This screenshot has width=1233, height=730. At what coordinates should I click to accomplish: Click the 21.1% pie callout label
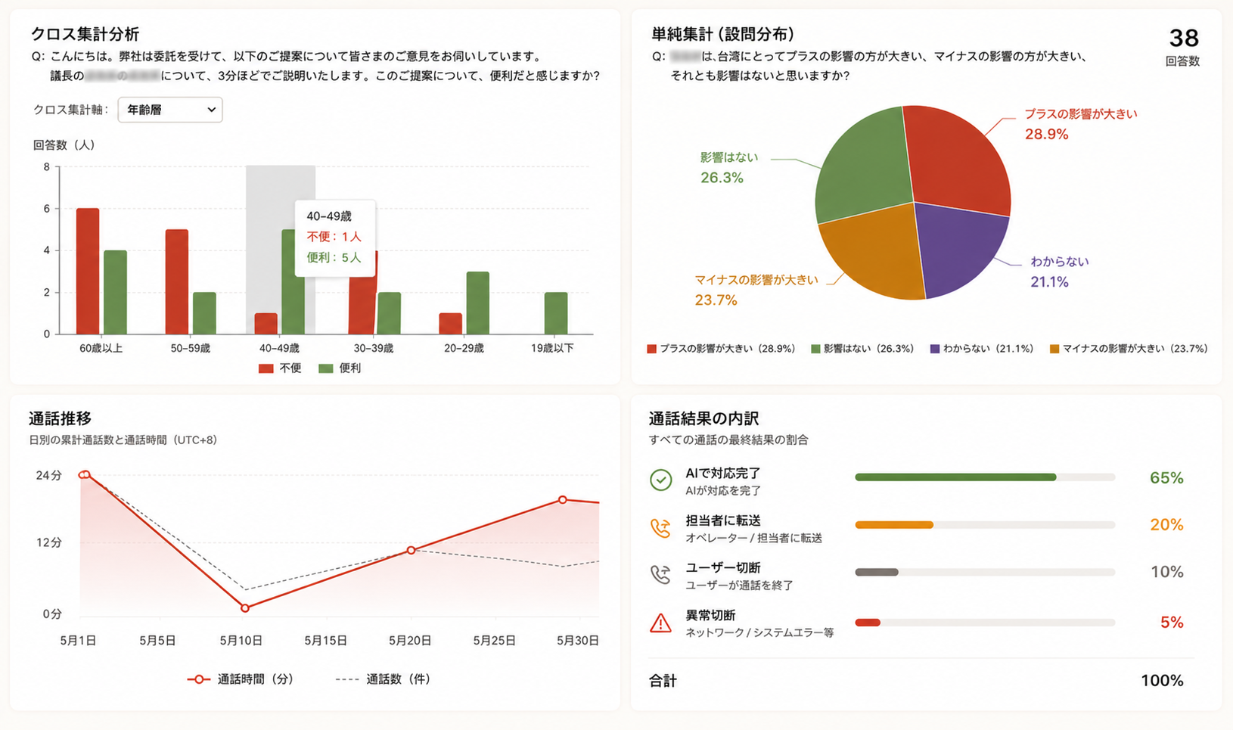1049,282
